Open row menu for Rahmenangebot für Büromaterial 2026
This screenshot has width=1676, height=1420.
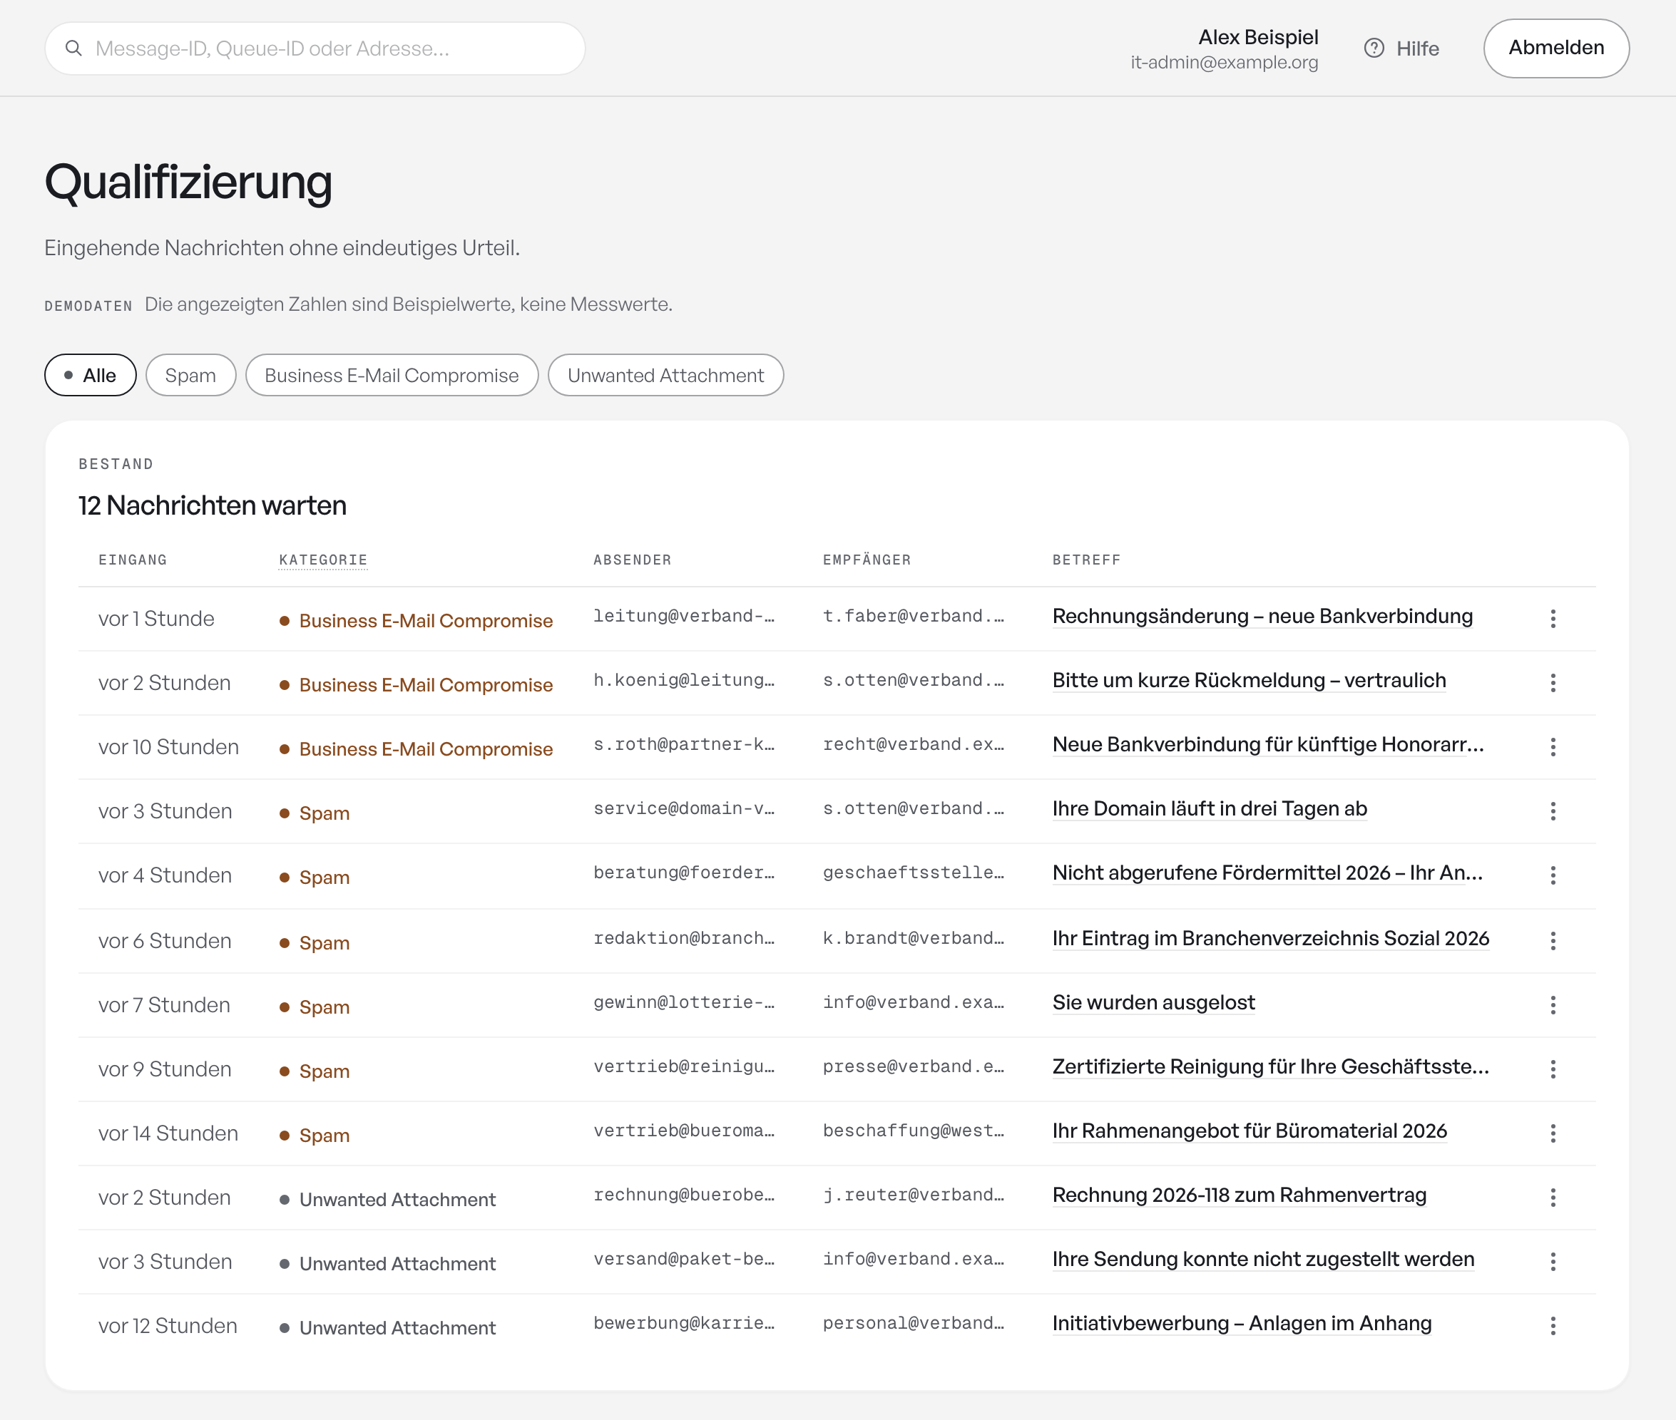point(1553,1133)
